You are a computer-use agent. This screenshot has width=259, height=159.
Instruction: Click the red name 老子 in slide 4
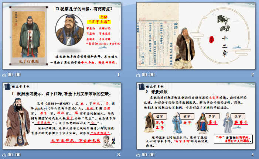(x=187, y=123)
